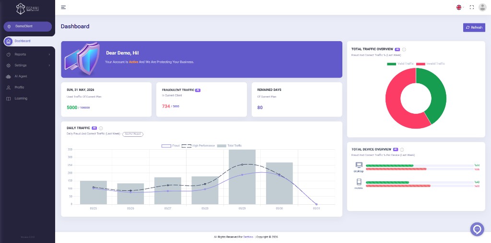Click the mobile device icon
491x243 pixels.
pyautogui.click(x=359, y=182)
